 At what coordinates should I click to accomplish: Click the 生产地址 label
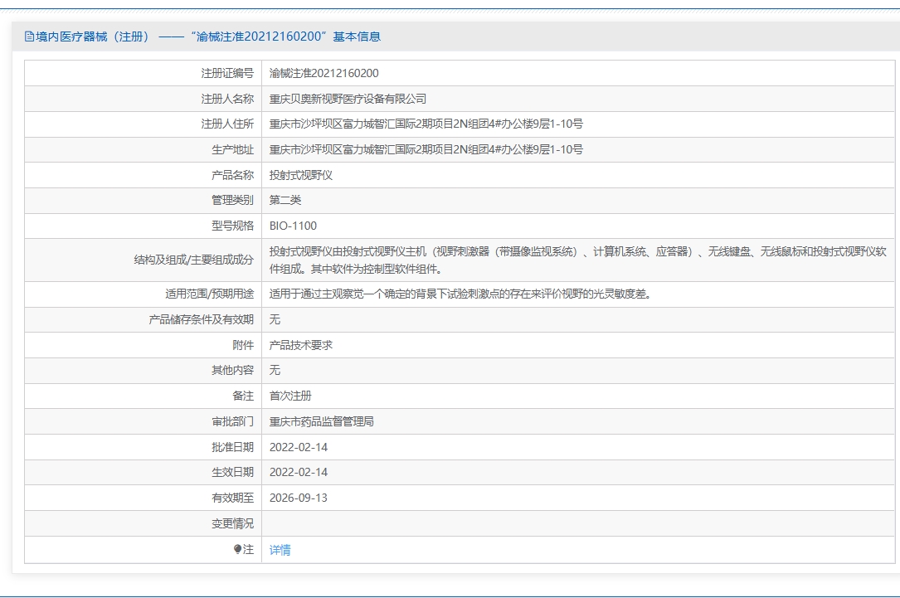232,150
